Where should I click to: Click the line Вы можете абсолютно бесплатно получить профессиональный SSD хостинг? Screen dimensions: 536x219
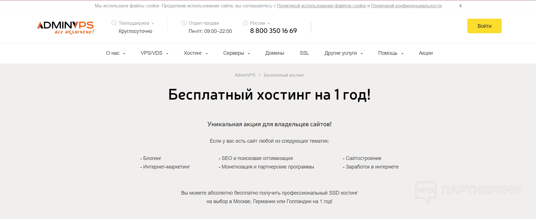[269, 193]
